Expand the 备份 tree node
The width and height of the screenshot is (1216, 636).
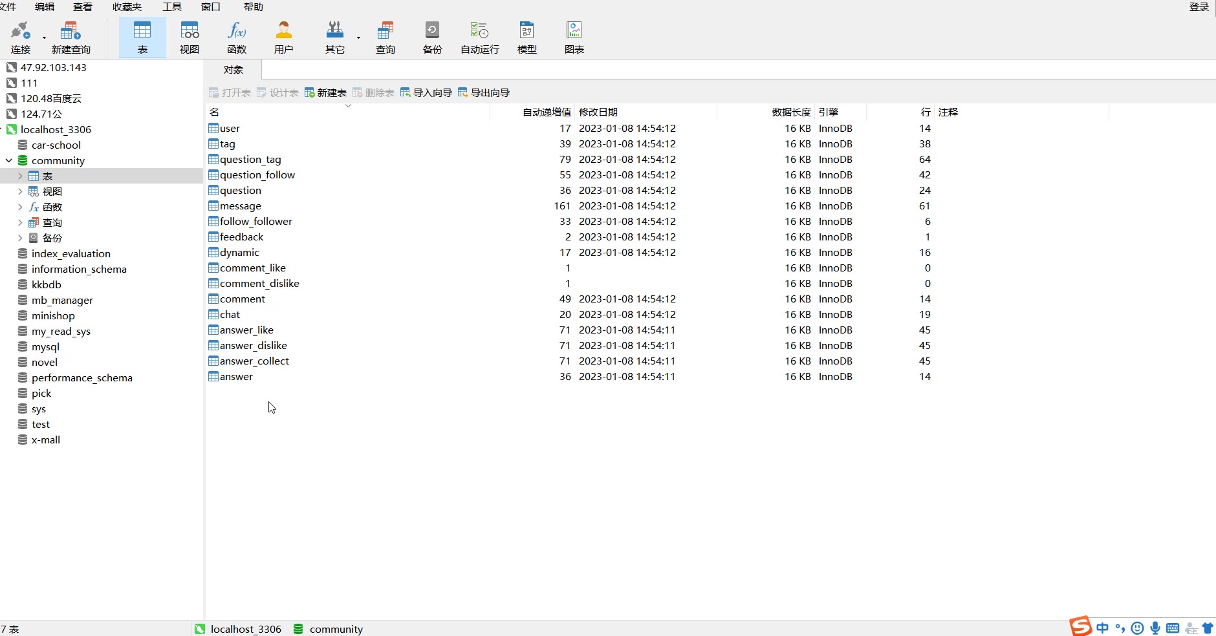[x=20, y=238]
